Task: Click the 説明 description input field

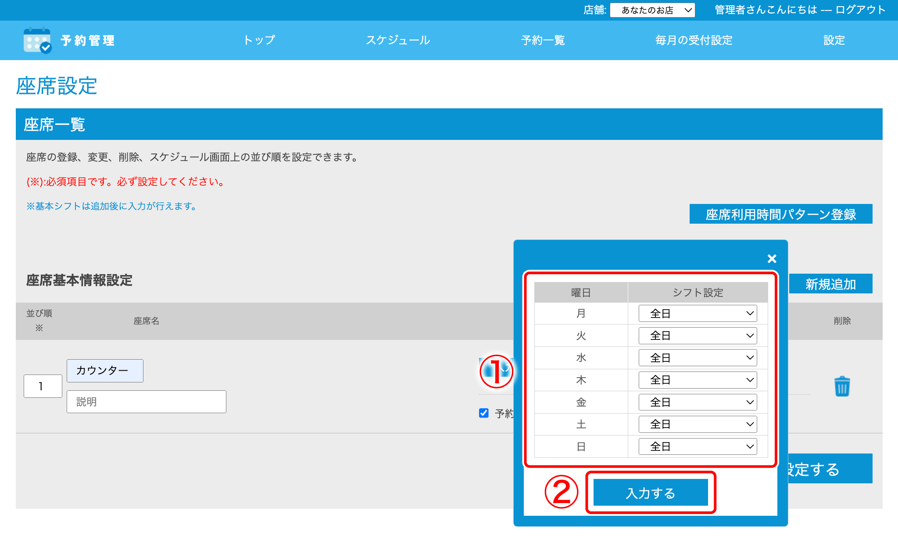Action: click(146, 402)
